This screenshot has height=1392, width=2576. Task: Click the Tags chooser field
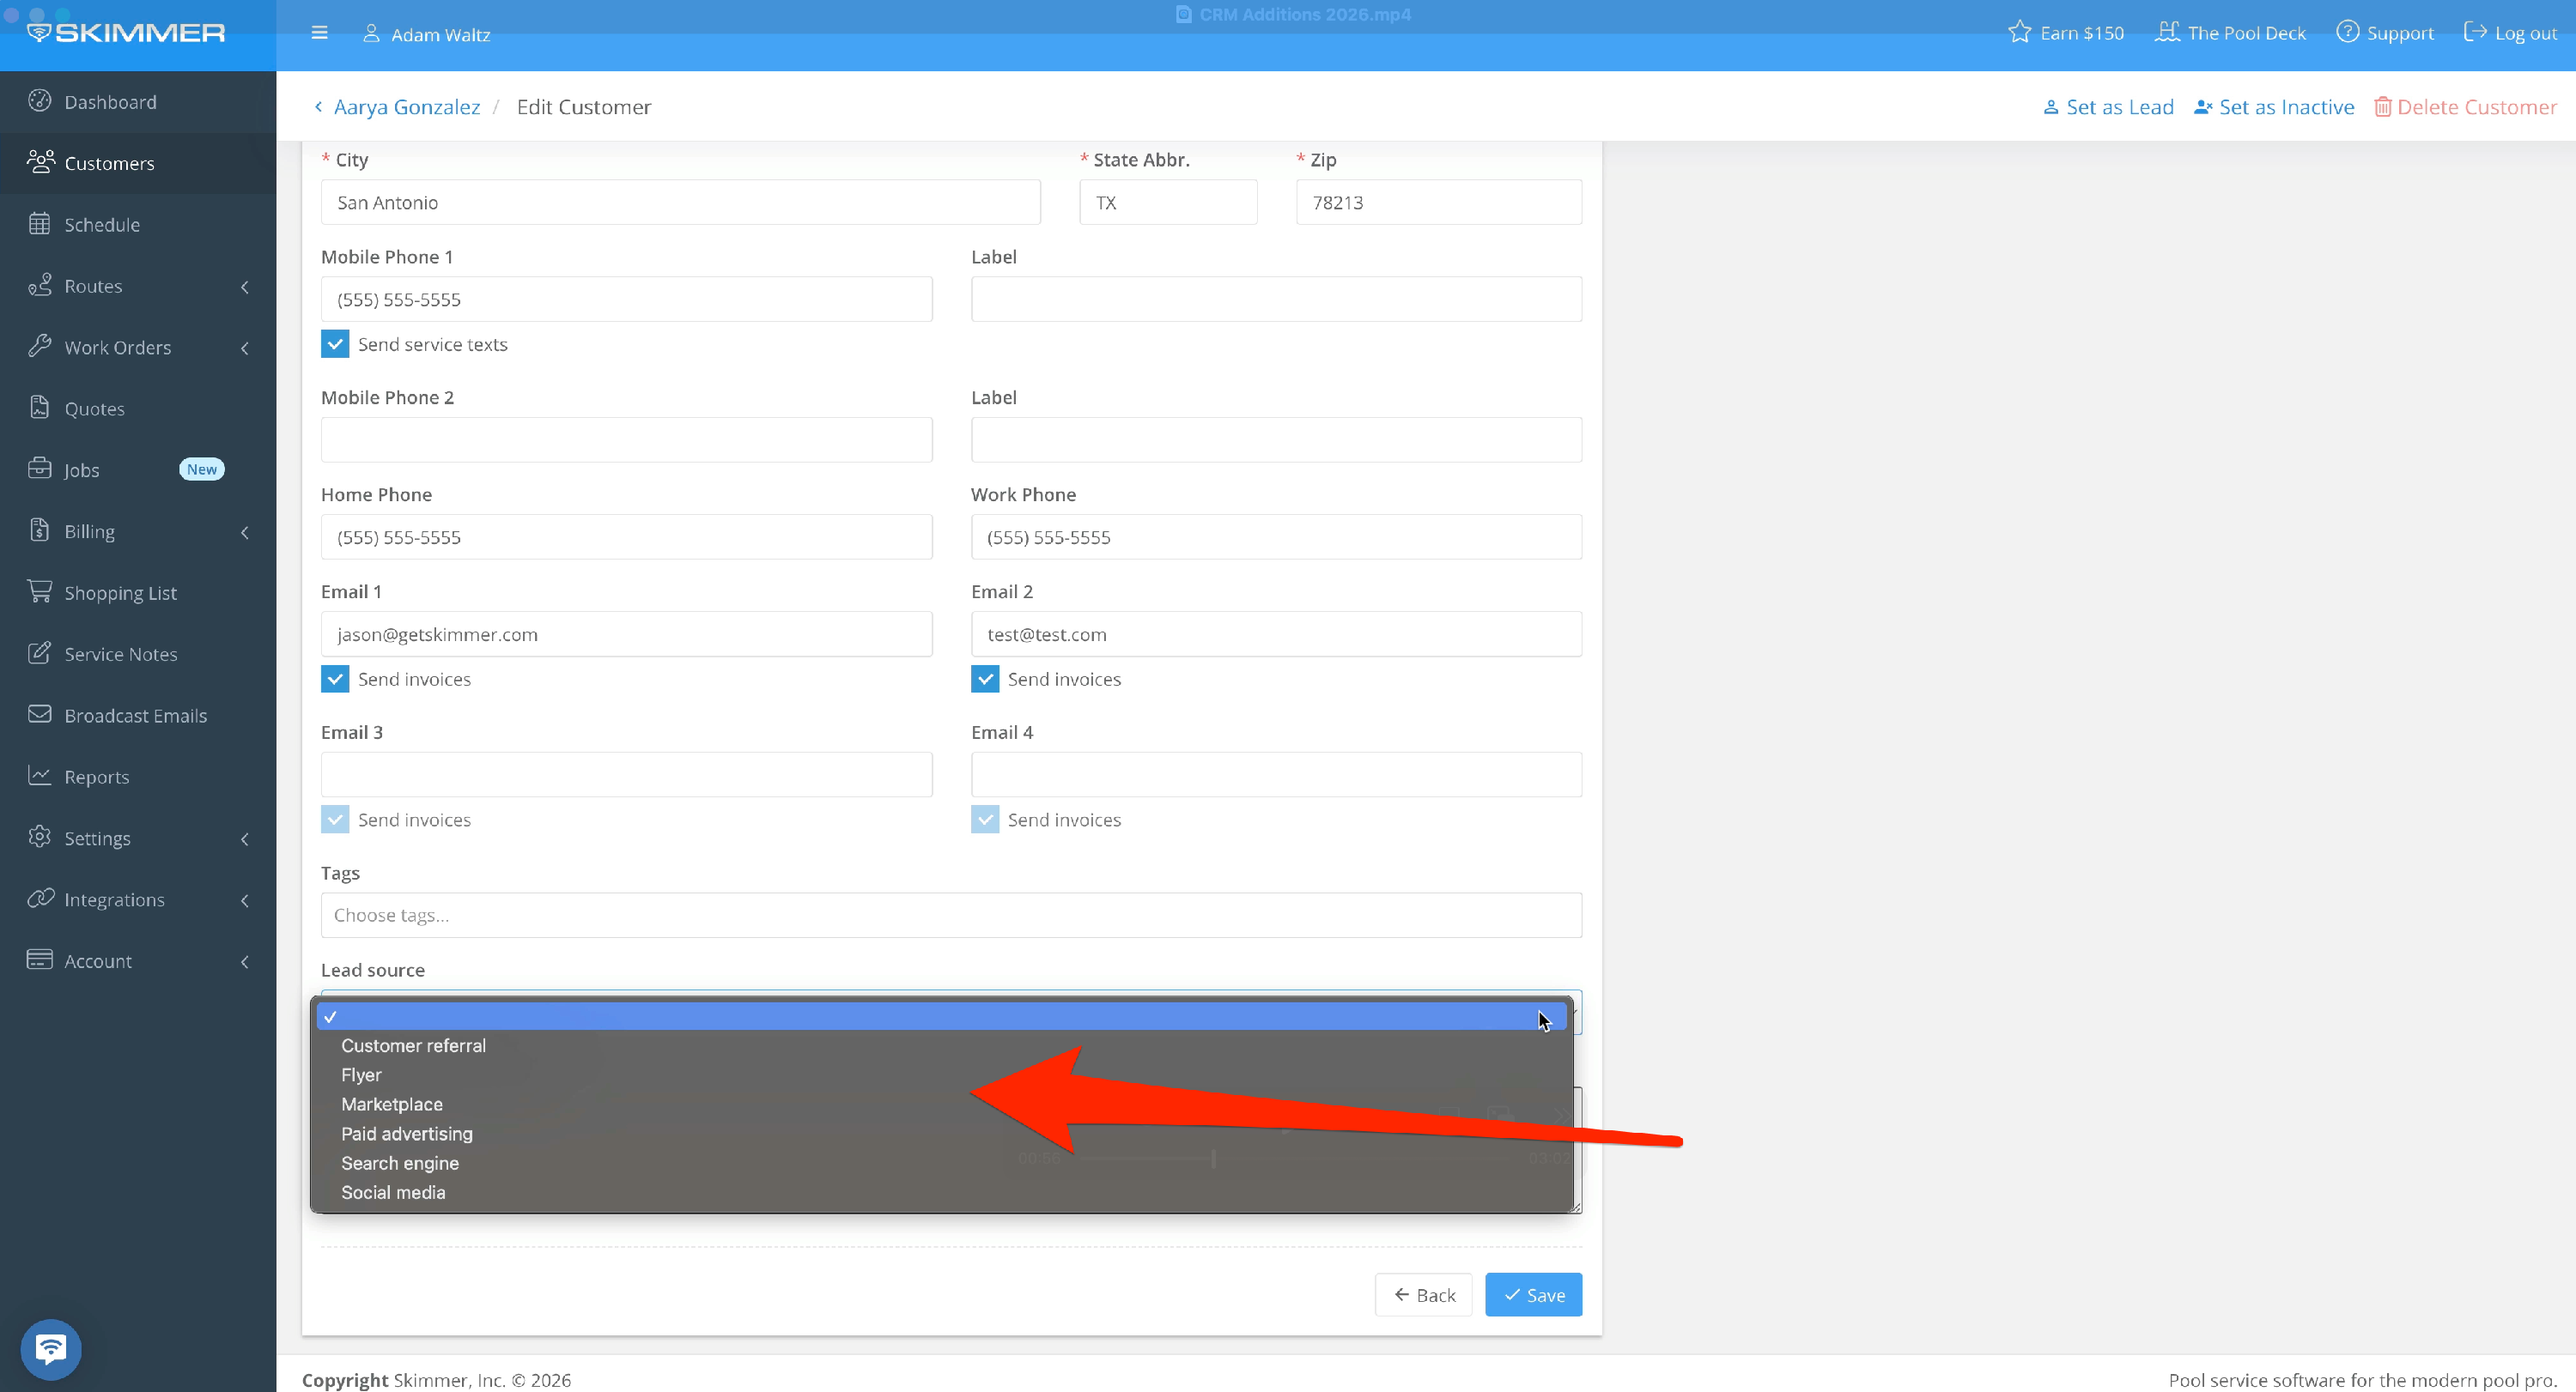[950, 916]
